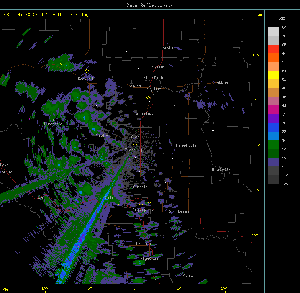
Task: Click the ThreeHills label
Action: [186, 145]
